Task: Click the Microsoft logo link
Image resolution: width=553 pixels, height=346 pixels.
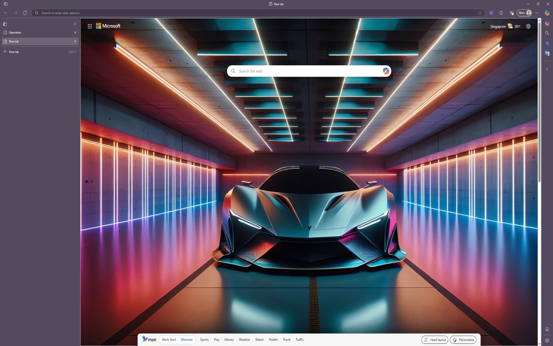Action: [x=108, y=26]
